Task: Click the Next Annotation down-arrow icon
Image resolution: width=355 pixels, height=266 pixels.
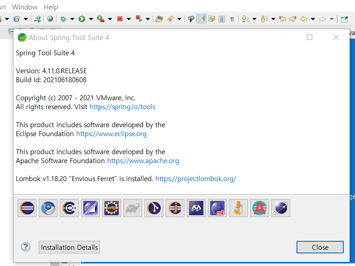Action: pos(245,19)
